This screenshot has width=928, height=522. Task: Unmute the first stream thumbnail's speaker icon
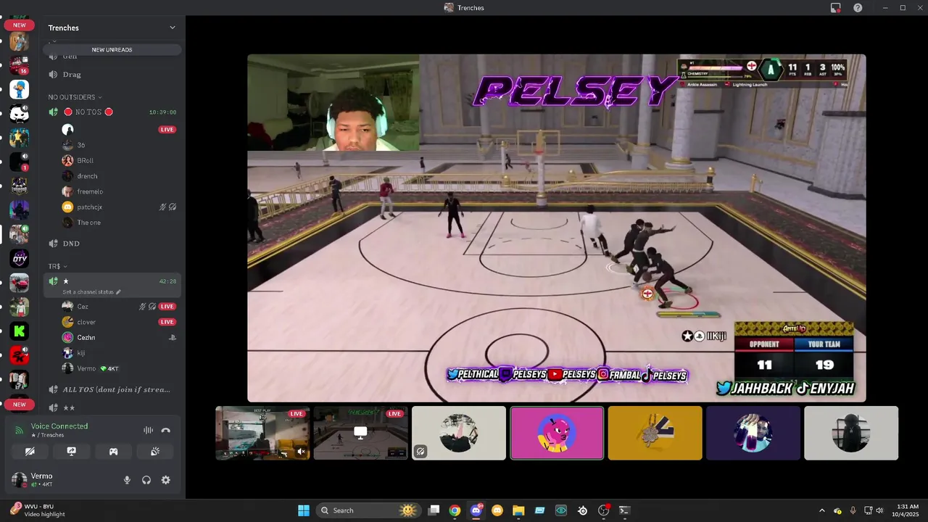pos(301,452)
